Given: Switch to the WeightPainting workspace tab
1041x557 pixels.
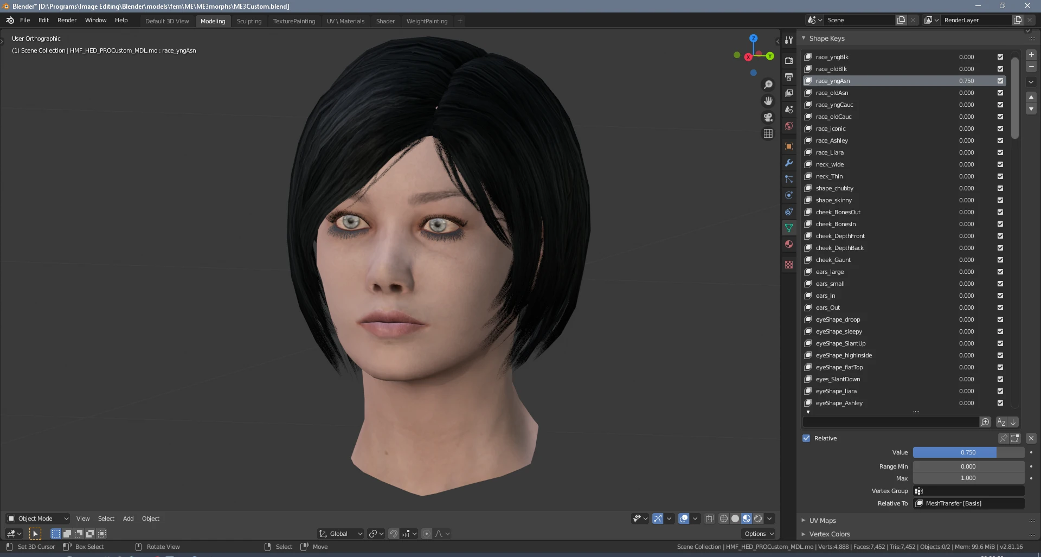Looking at the screenshot, I should pyautogui.click(x=427, y=21).
